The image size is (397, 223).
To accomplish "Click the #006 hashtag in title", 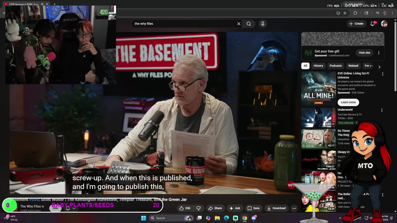I will click(34, 199).
